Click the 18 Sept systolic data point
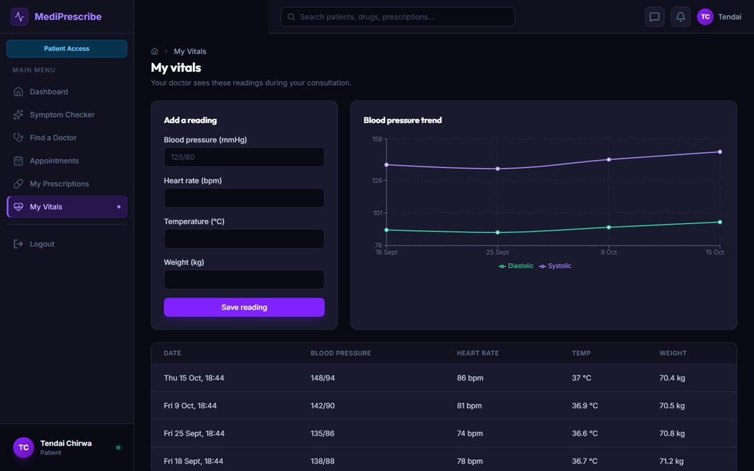This screenshot has height=471, width=754. [386, 165]
